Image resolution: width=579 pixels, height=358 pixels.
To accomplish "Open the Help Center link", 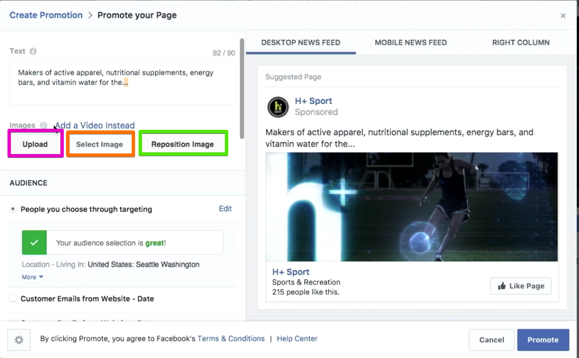I will [x=297, y=339].
